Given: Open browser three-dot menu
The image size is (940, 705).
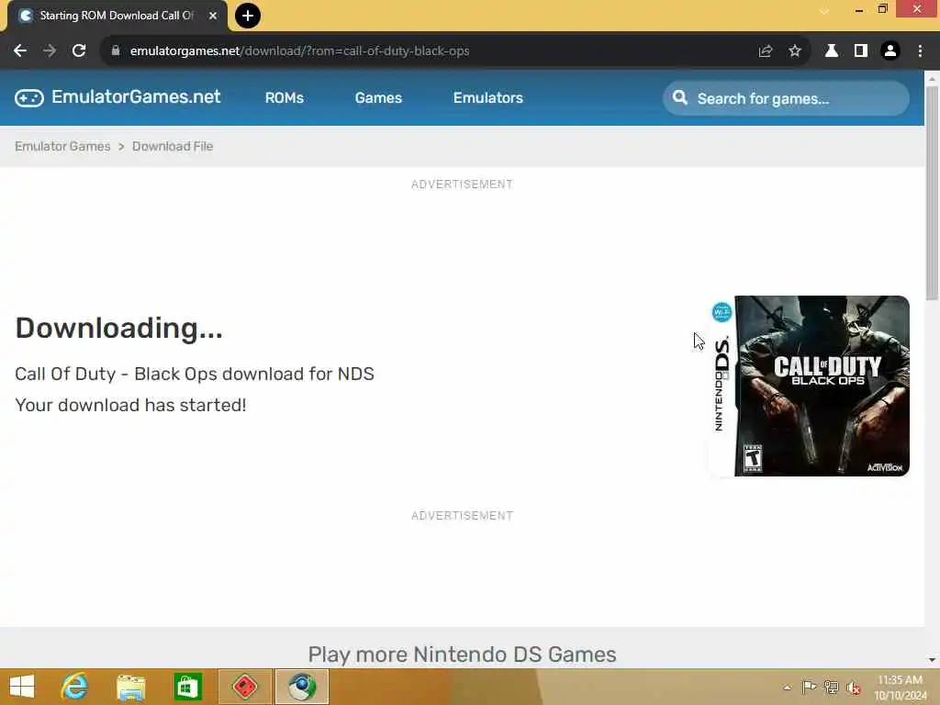Looking at the screenshot, I should [x=920, y=51].
